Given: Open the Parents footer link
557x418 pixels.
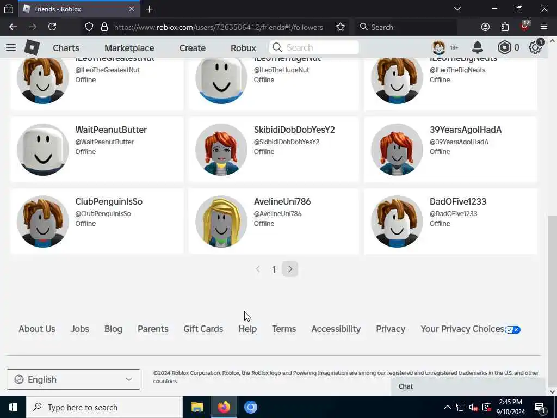Looking at the screenshot, I should (153, 329).
